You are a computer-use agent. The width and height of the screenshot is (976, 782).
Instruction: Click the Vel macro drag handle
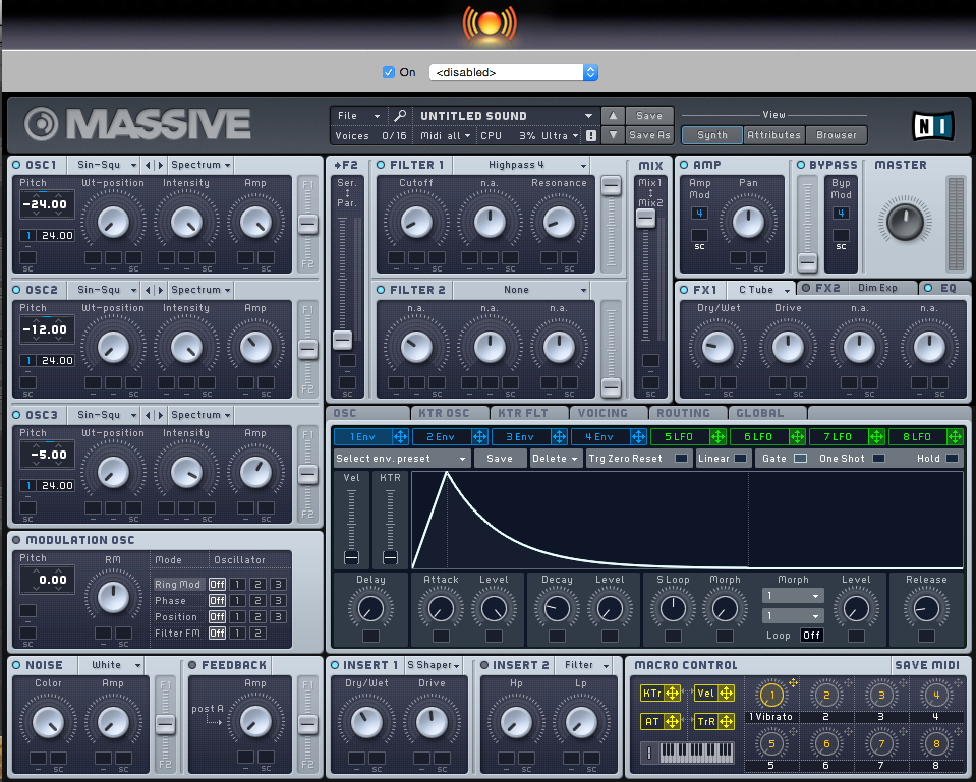726,693
